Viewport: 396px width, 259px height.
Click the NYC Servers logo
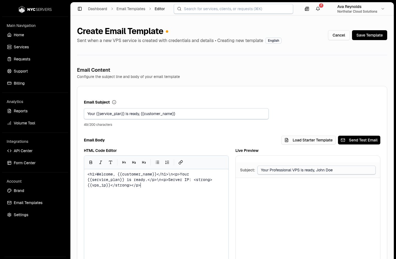pos(35,9)
